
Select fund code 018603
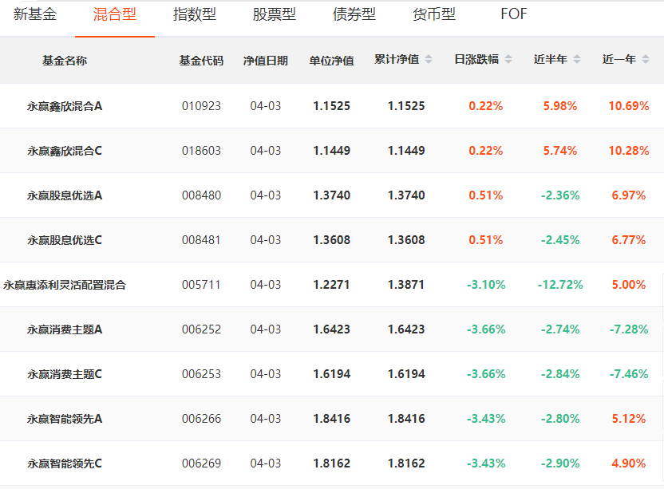(x=202, y=151)
